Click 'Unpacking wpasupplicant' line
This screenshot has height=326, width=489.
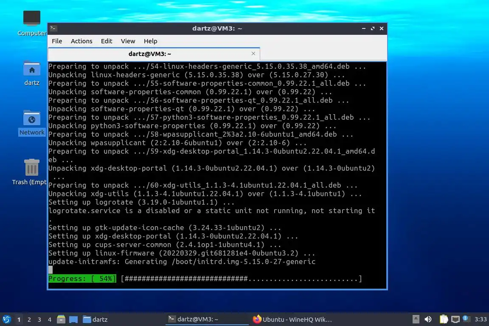tap(177, 143)
